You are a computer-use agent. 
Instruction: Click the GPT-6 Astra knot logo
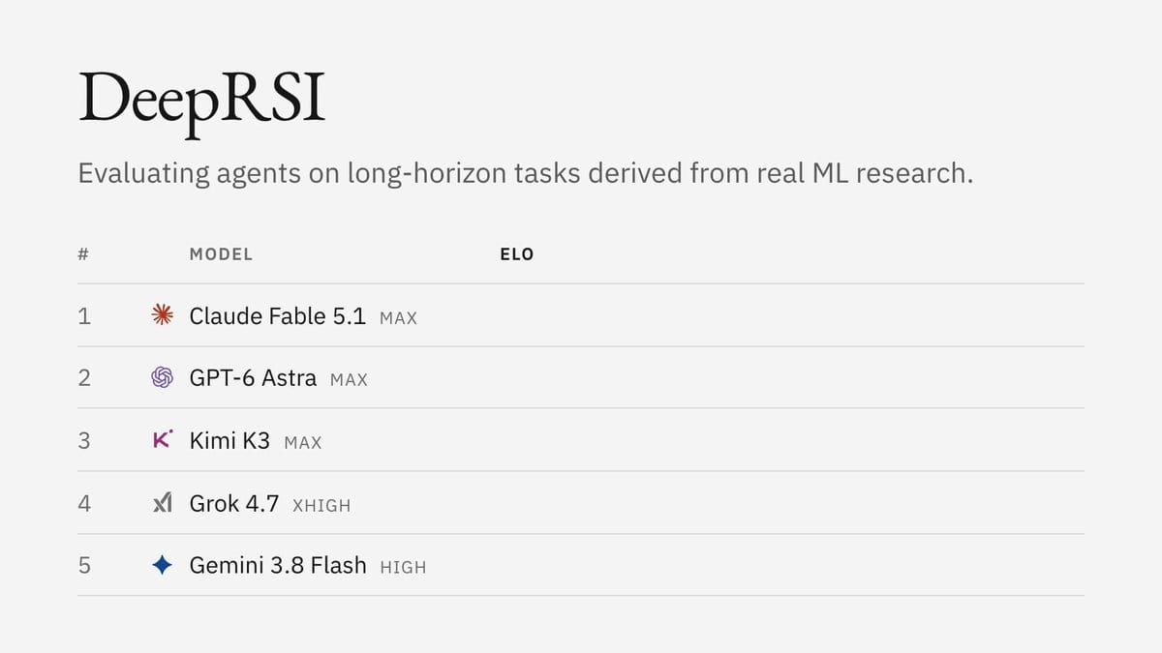(x=163, y=377)
